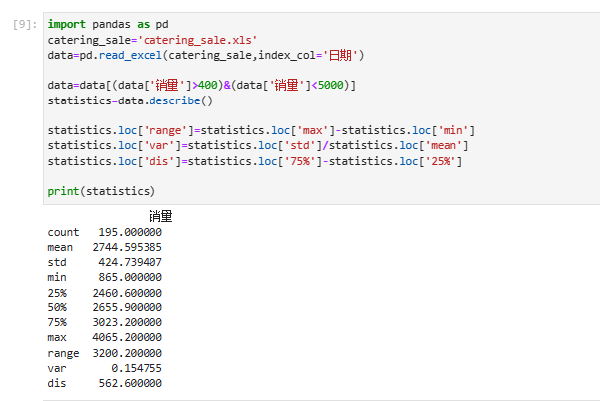This screenshot has width=600, height=401.
Task: Click the 'std' row label in output
Action: (x=57, y=262)
